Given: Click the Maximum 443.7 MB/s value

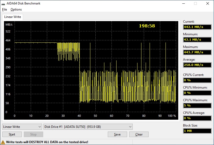Looking at the screenshot, I should [x=197, y=52].
